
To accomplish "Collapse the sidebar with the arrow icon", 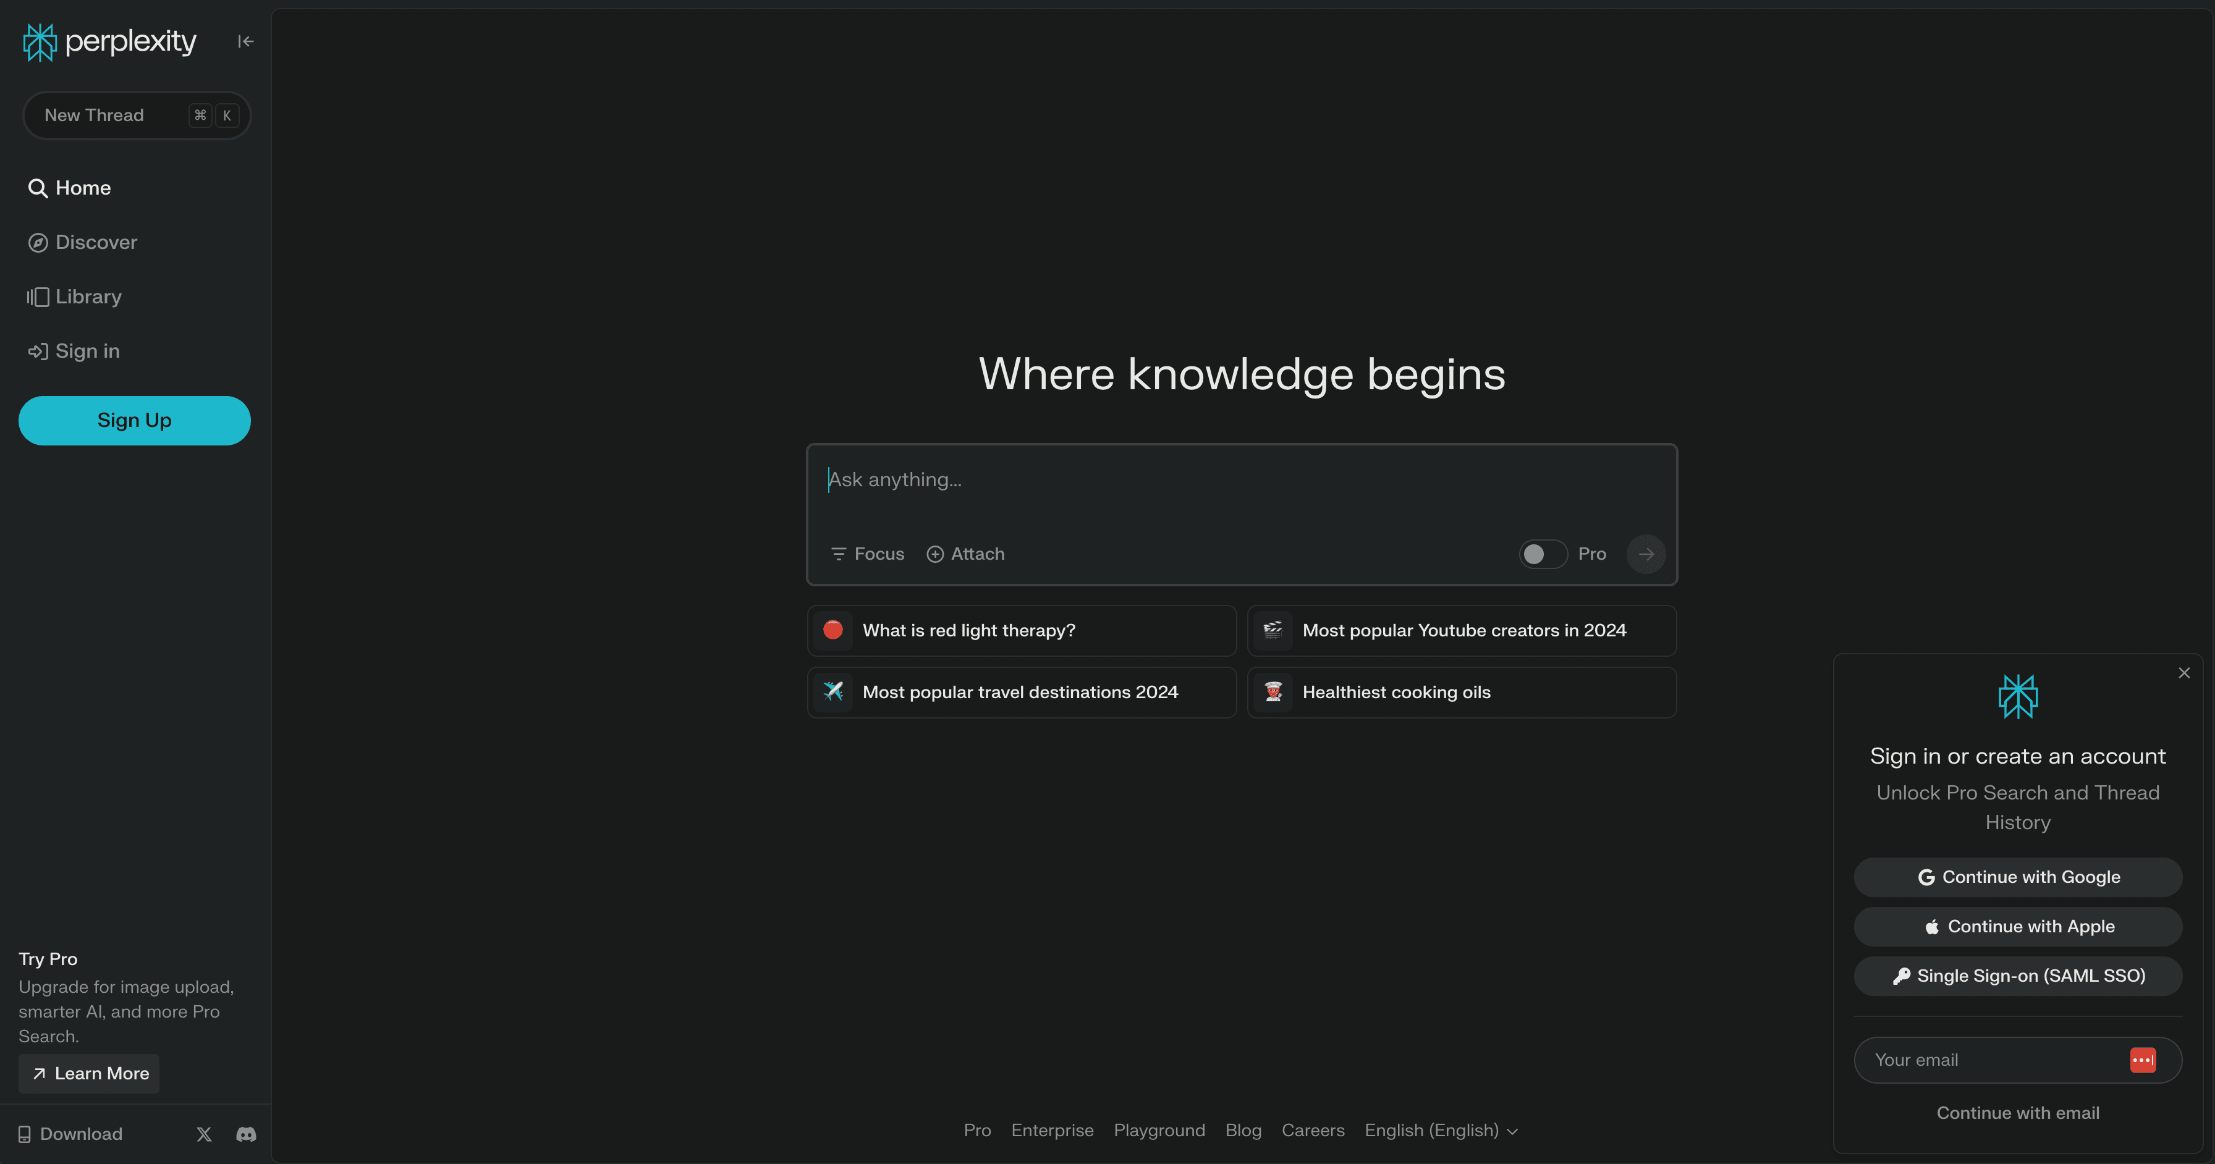I will 246,41.
